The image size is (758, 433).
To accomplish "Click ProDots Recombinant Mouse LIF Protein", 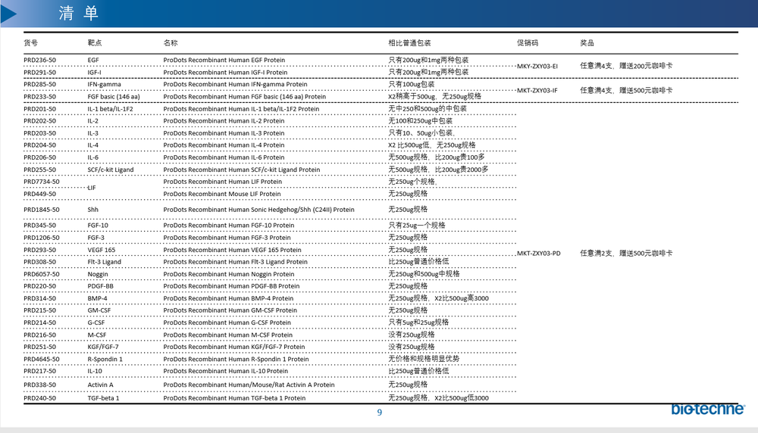I will coord(222,194).
